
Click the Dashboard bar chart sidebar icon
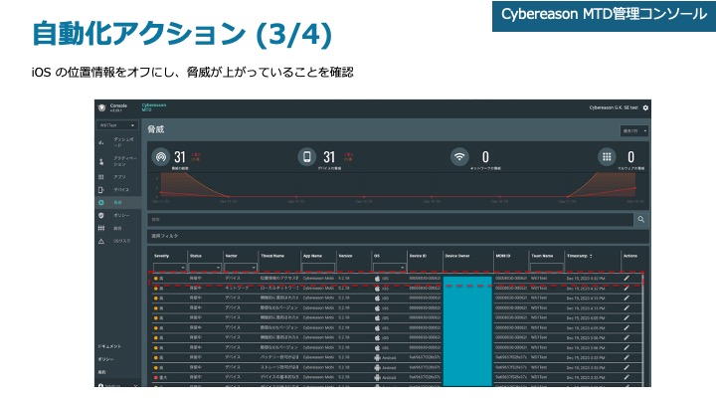(x=101, y=142)
